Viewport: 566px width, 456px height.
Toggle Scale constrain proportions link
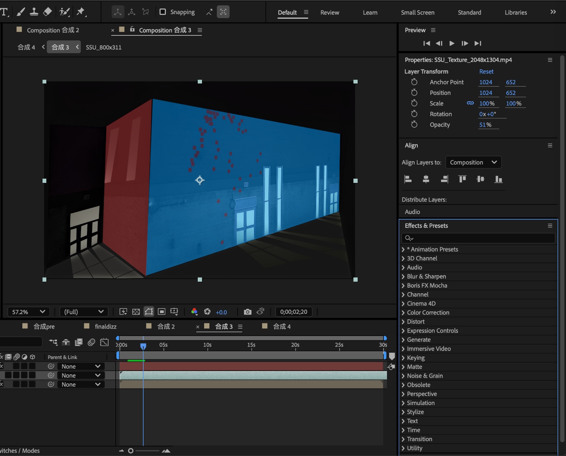coord(470,103)
